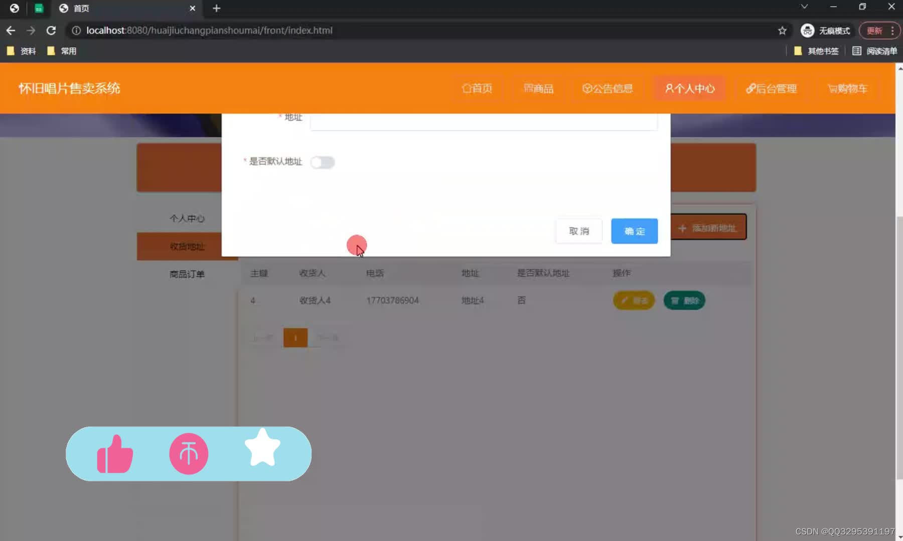
Task: Open 购物车 in the navigation bar
Action: pyautogui.click(x=847, y=89)
